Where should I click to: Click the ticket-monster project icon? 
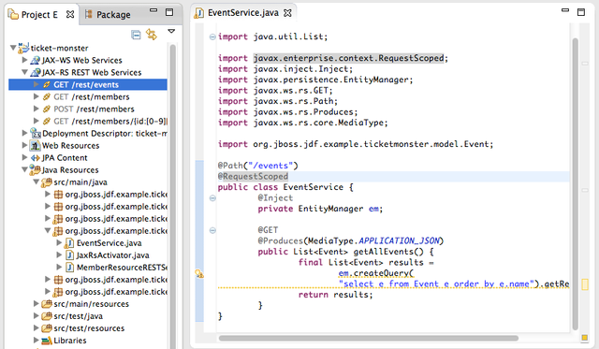point(23,48)
